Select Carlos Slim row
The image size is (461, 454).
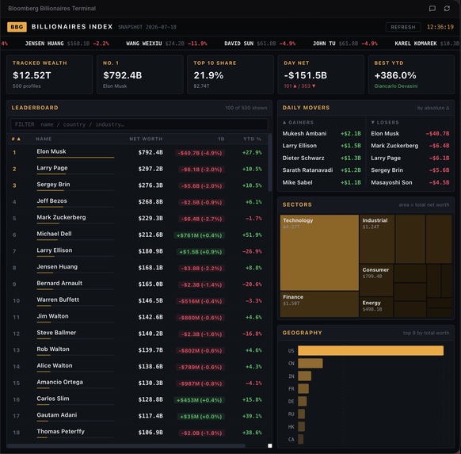tap(138, 399)
